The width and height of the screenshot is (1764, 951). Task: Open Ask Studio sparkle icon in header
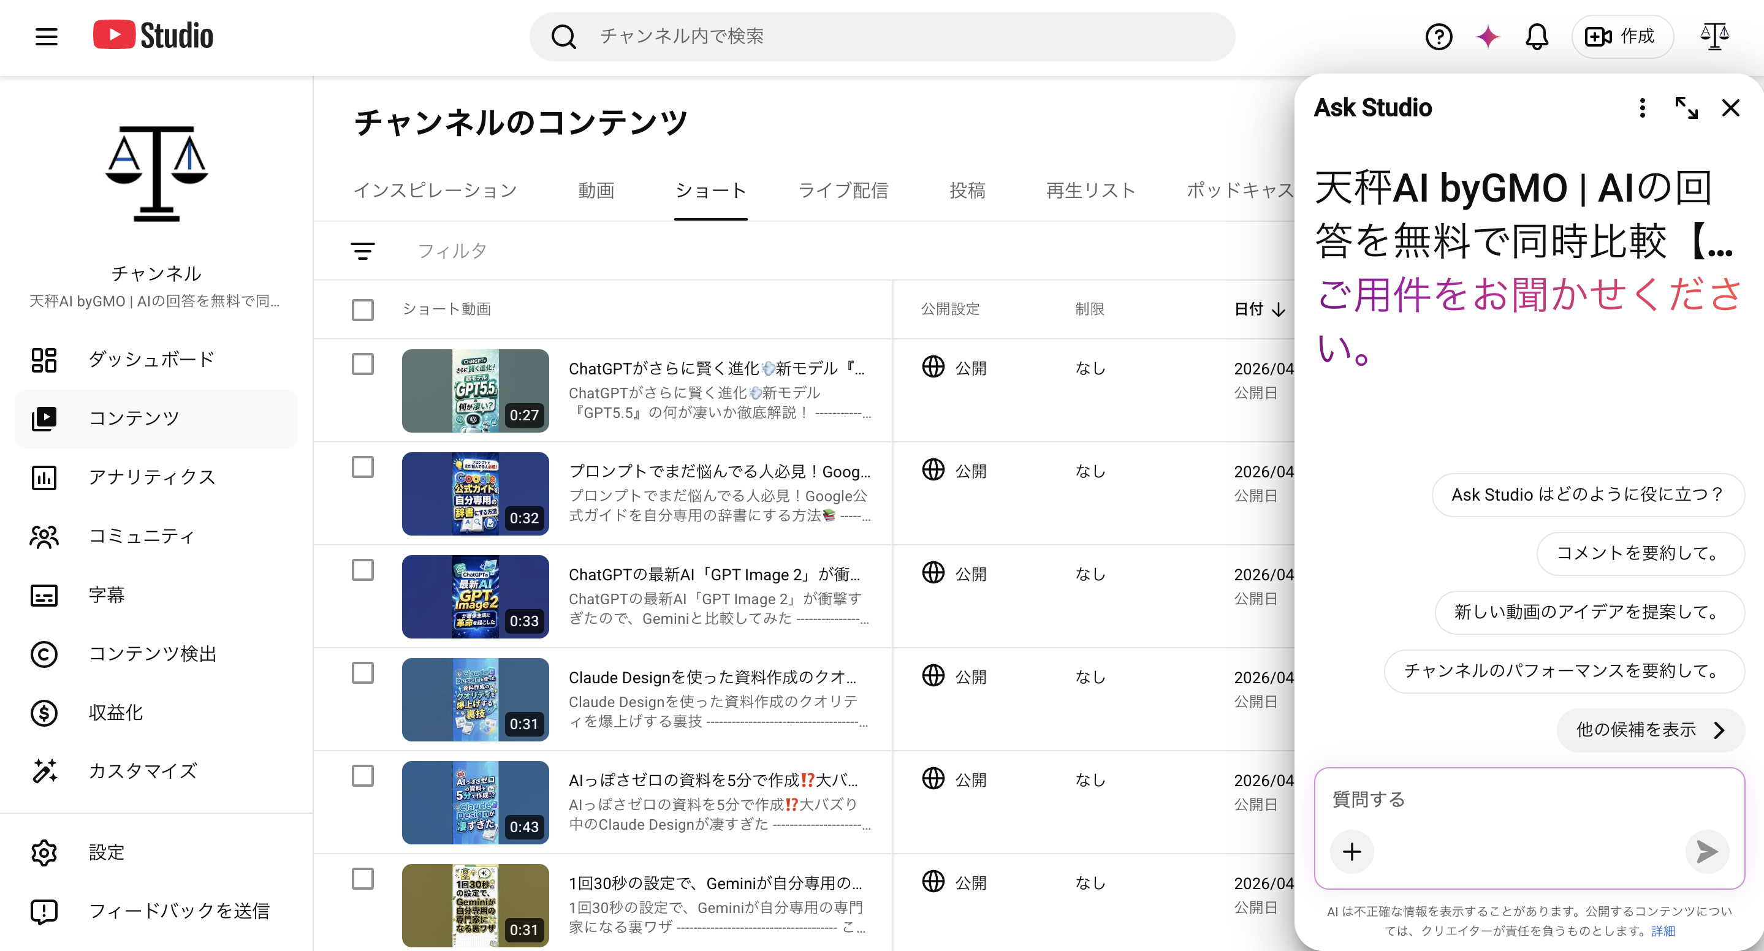coord(1488,36)
